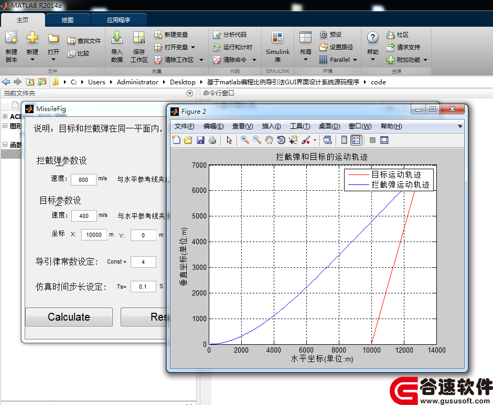Viewport: 493px width, 405px height.
Task: Click the up-one-level folder icon in address bar
Action: (30, 82)
